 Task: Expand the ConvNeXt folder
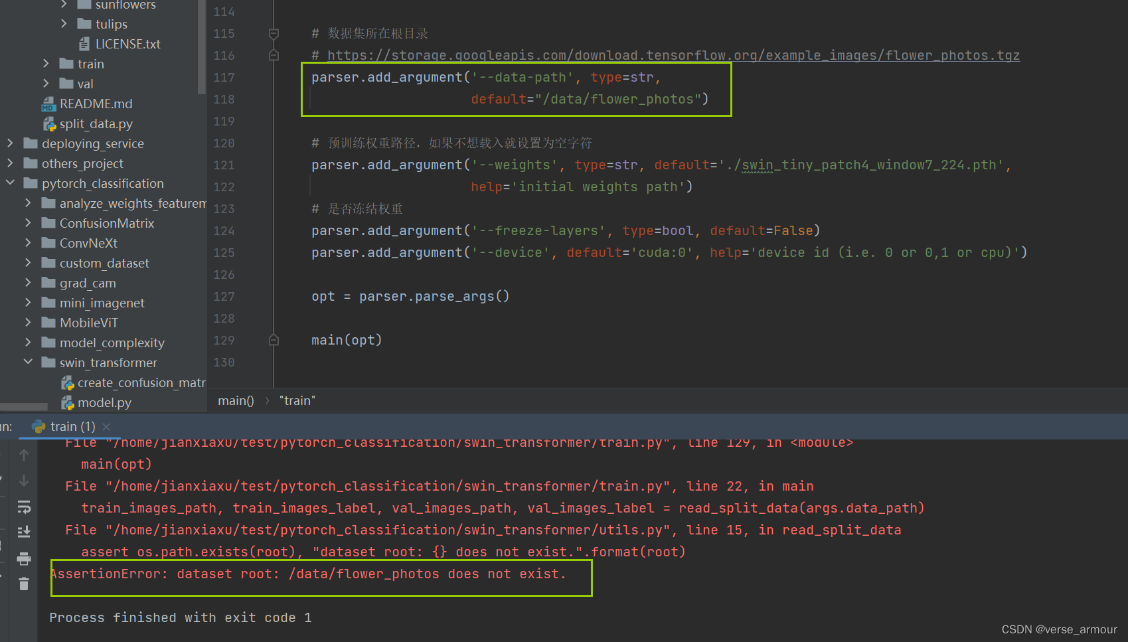[x=28, y=242]
